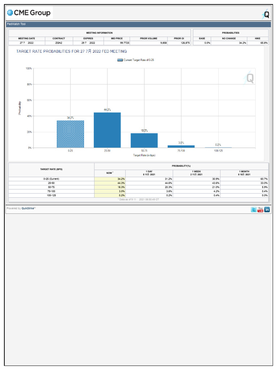This screenshot has height=370, width=277.
Task: Select the 0-25 (Current) table row
Action: 138,179
